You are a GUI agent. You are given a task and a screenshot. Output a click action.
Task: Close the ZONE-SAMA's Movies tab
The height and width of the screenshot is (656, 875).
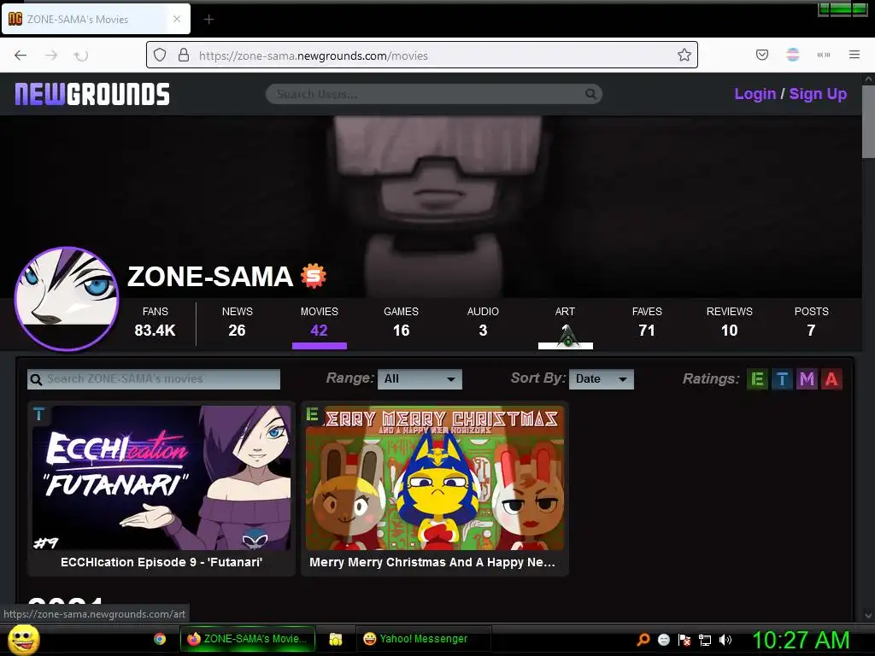coord(177,19)
